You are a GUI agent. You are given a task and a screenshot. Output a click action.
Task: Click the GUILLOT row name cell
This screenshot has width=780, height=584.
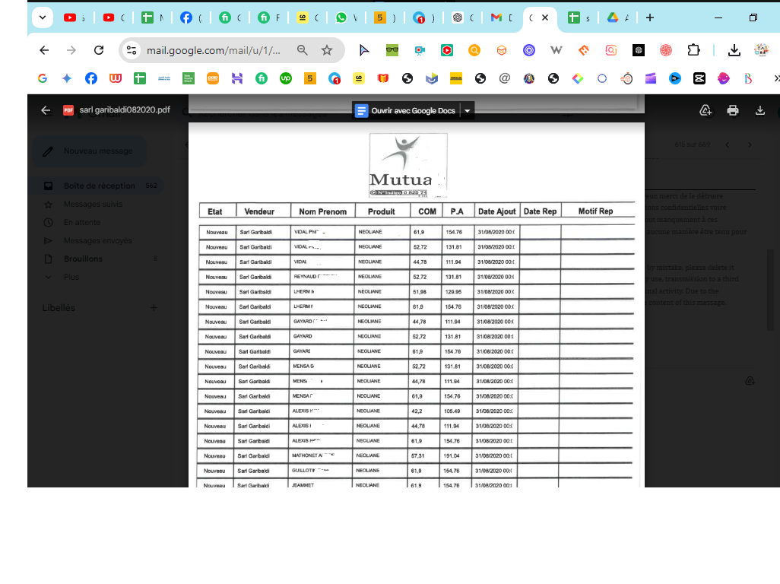(x=321, y=471)
